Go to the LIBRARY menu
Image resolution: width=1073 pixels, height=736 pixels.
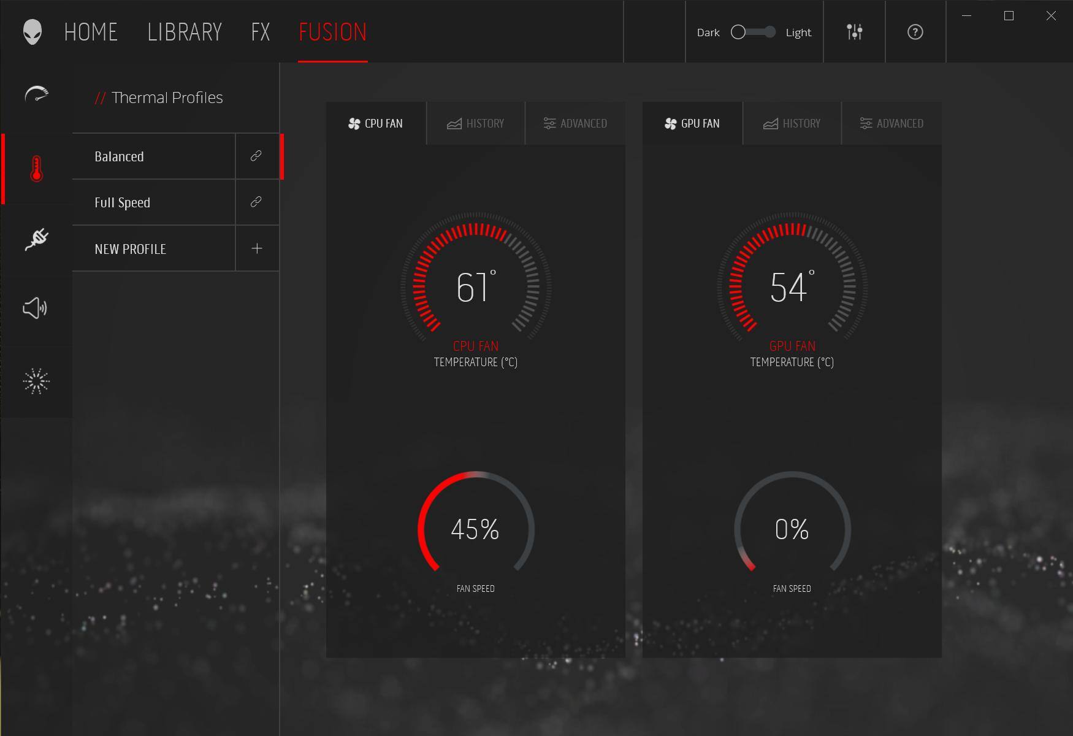pos(185,32)
